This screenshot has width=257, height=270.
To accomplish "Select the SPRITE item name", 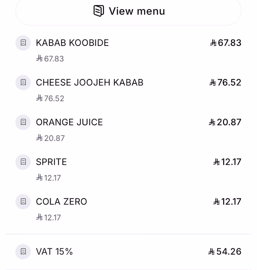I will pyautogui.click(x=51, y=162).
